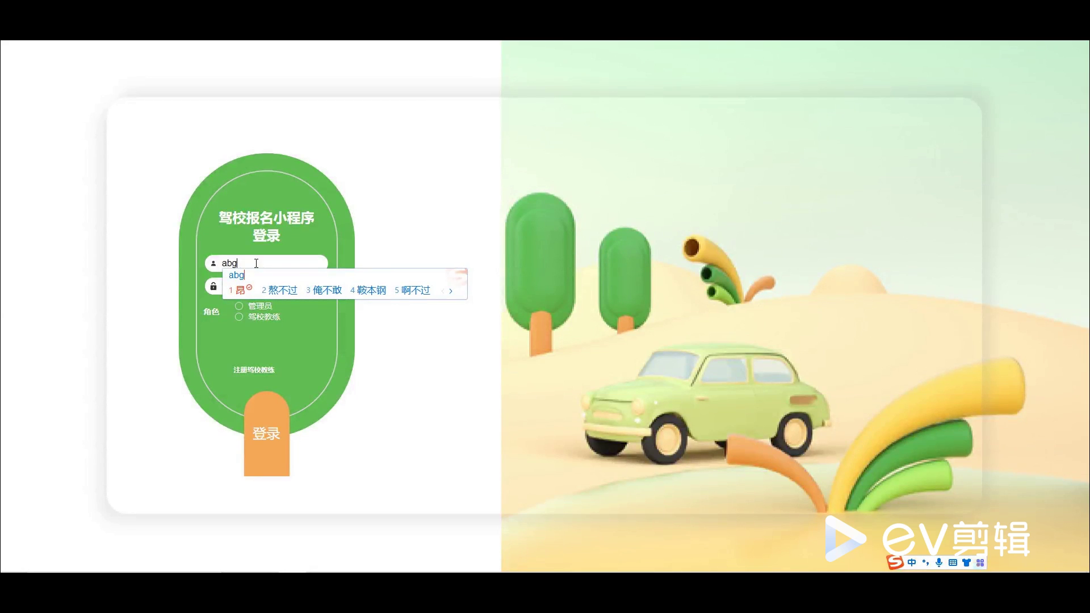The image size is (1090, 613).
Task: Select the 驾校教练 role radio button
Action: [239, 317]
